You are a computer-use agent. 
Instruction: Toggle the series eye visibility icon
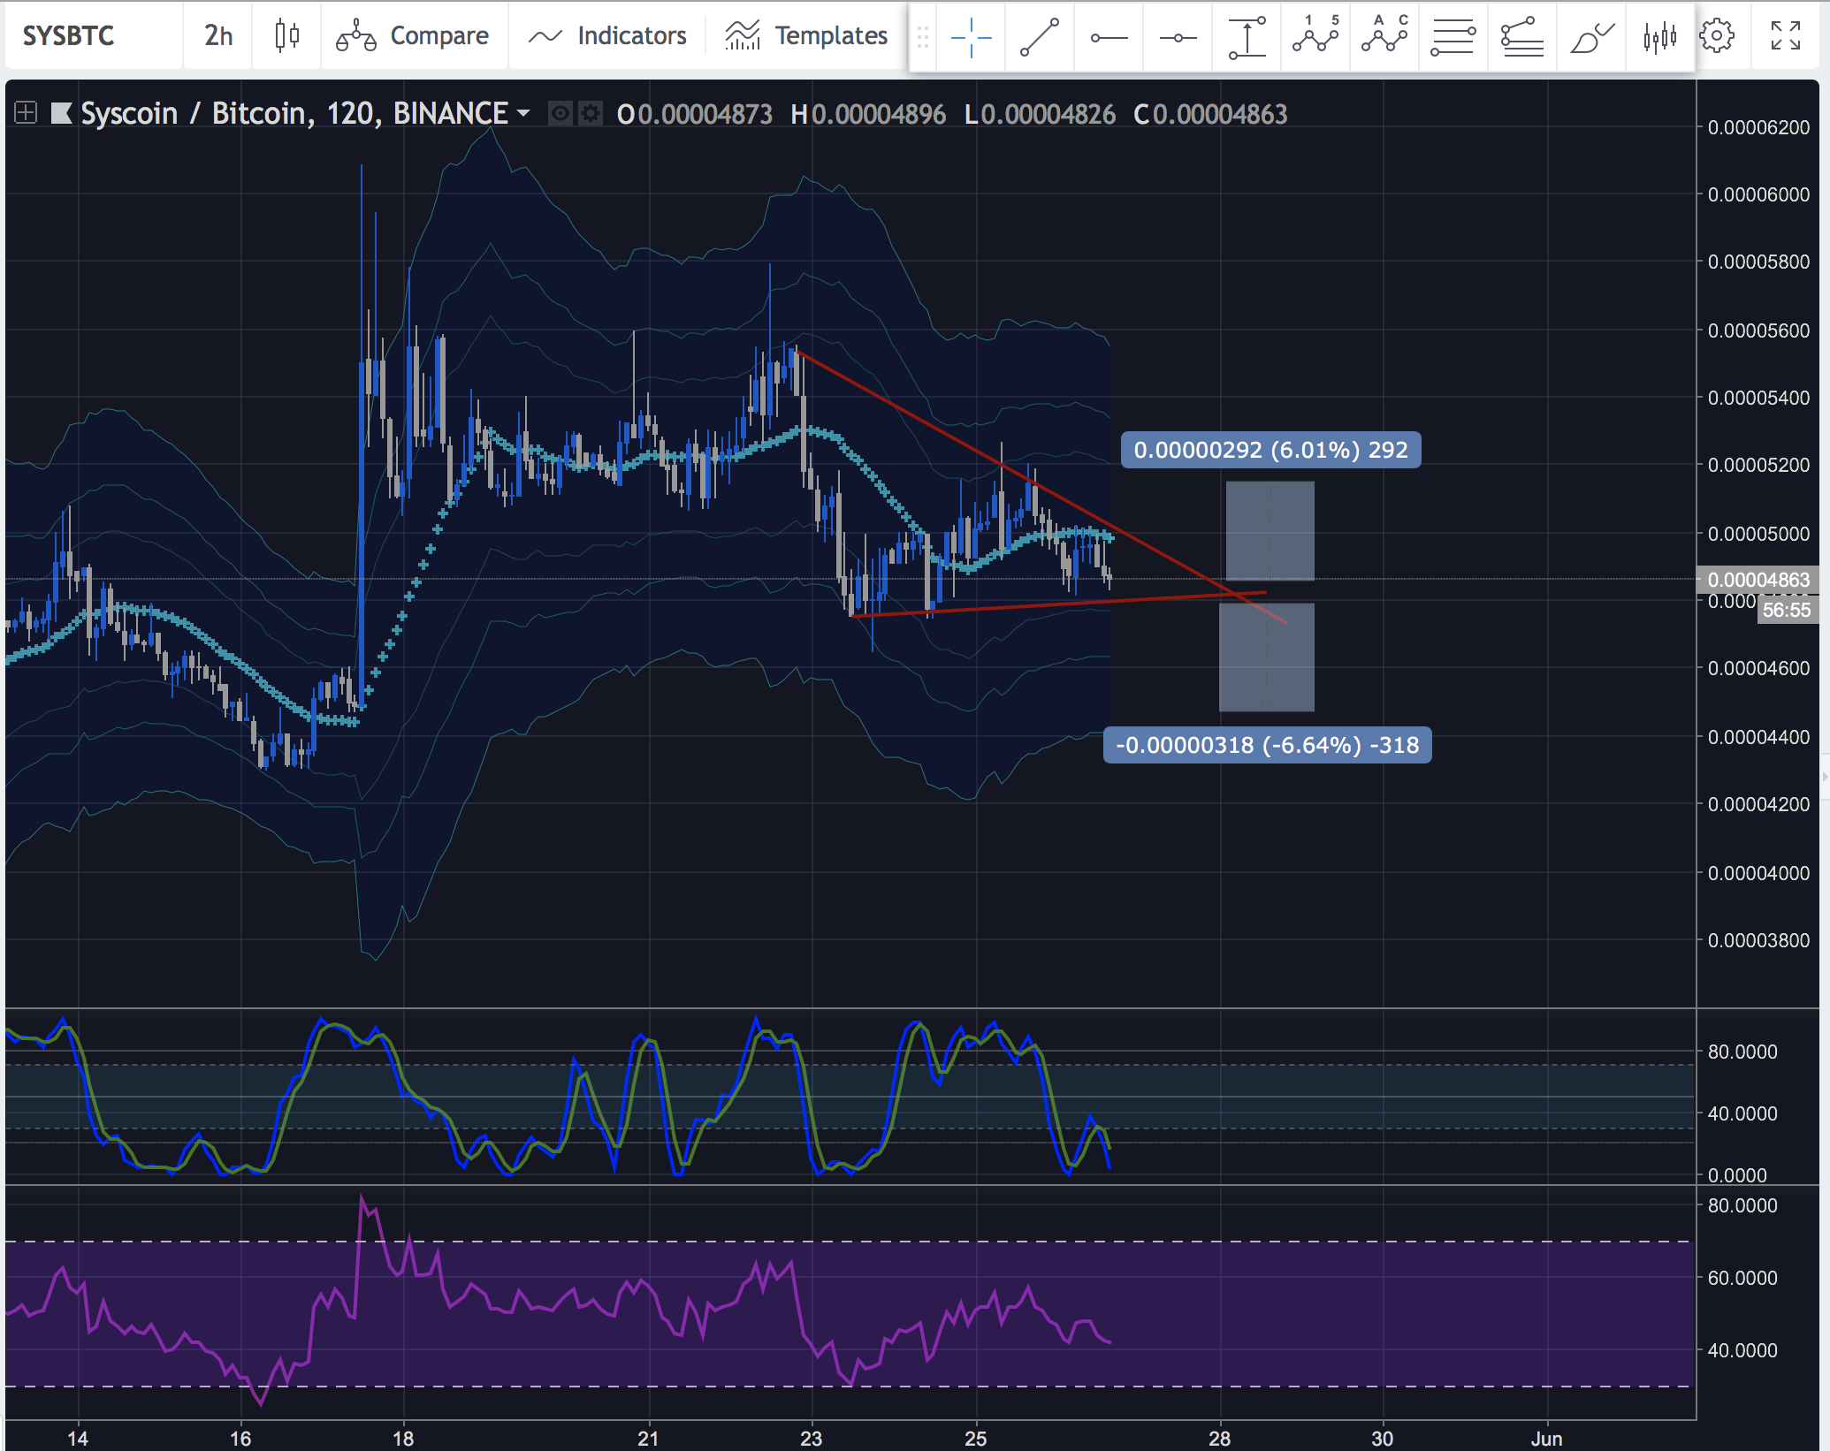click(560, 114)
